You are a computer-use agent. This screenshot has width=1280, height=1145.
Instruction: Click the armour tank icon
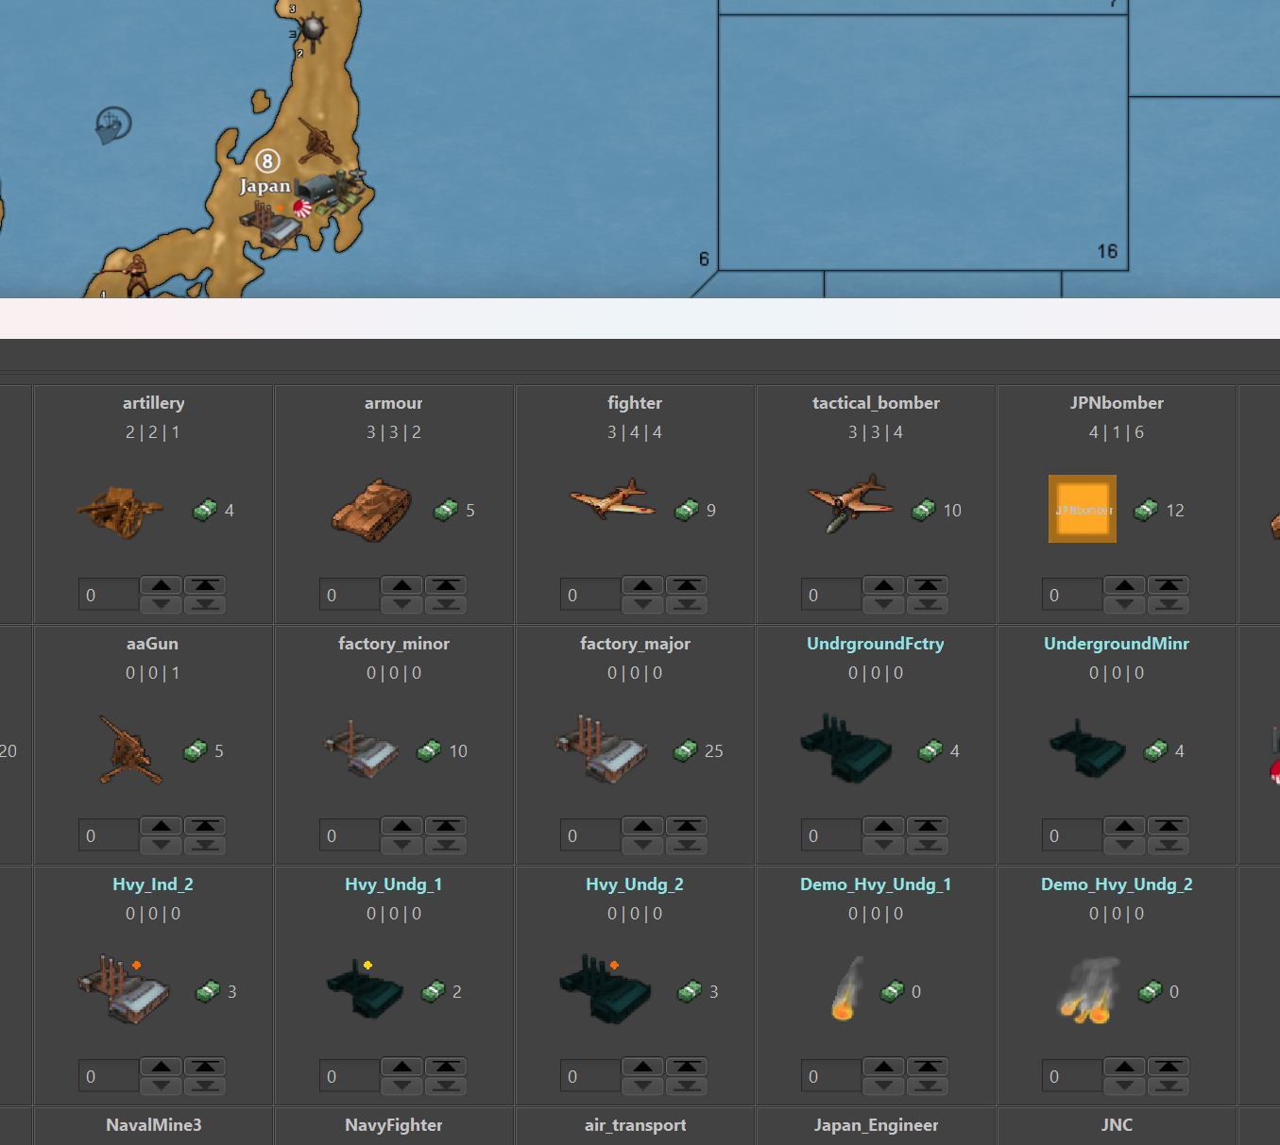(x=371, y=510)
